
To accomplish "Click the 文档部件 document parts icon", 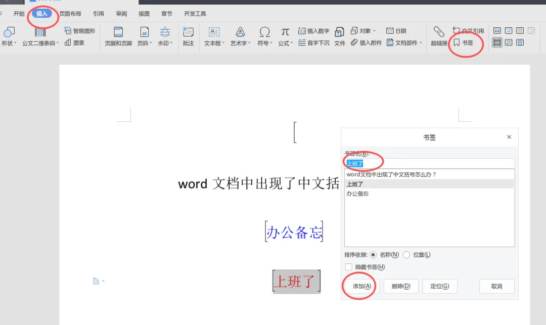I will click(x=390, y=42).
